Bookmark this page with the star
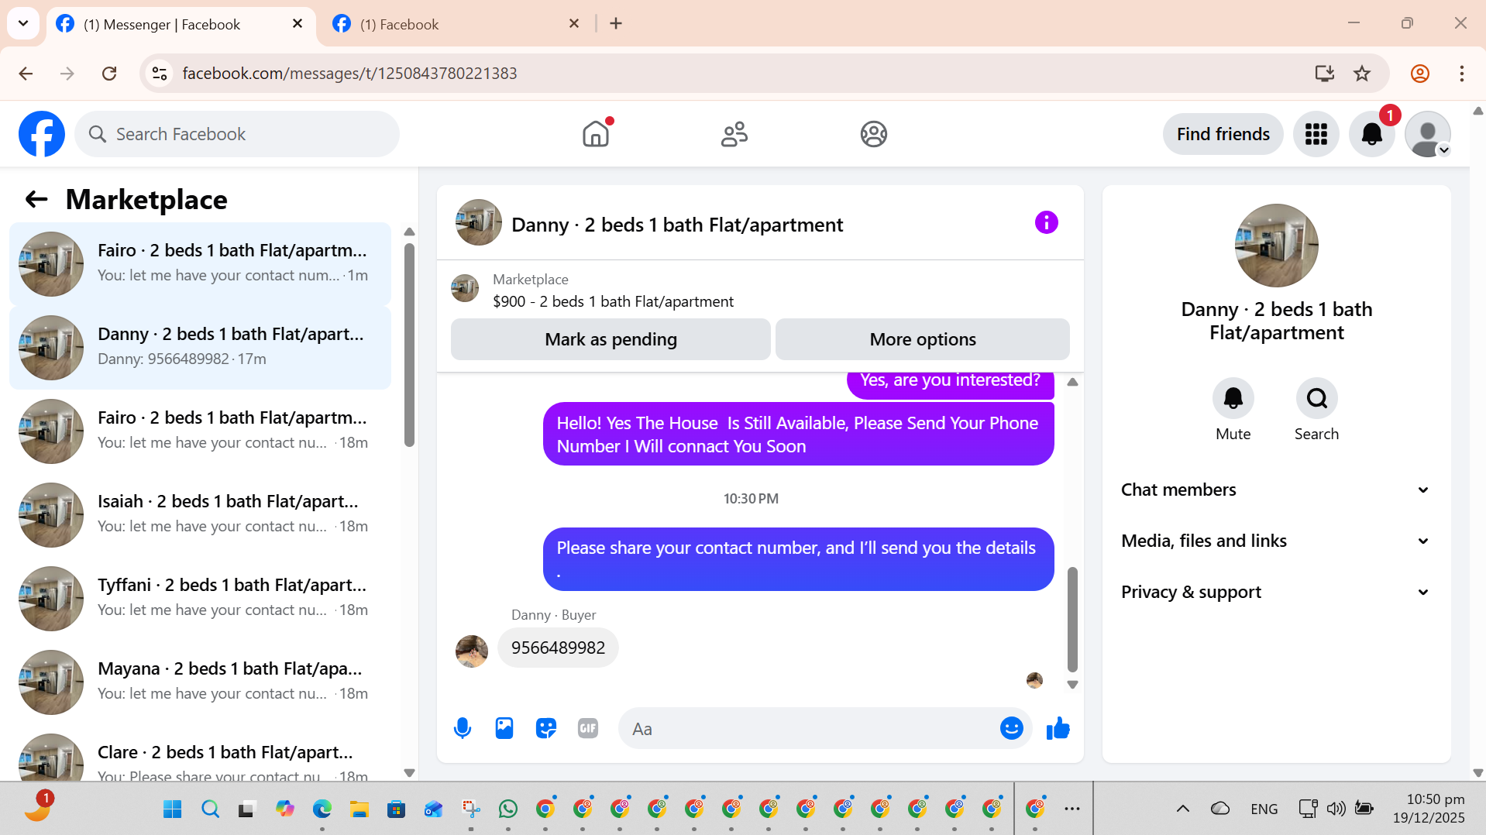 [x=1362, y=74]
